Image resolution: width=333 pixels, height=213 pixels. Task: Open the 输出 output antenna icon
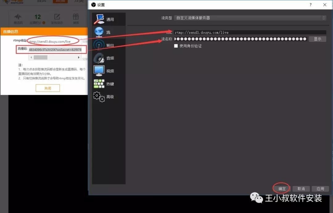coord(99,45)
